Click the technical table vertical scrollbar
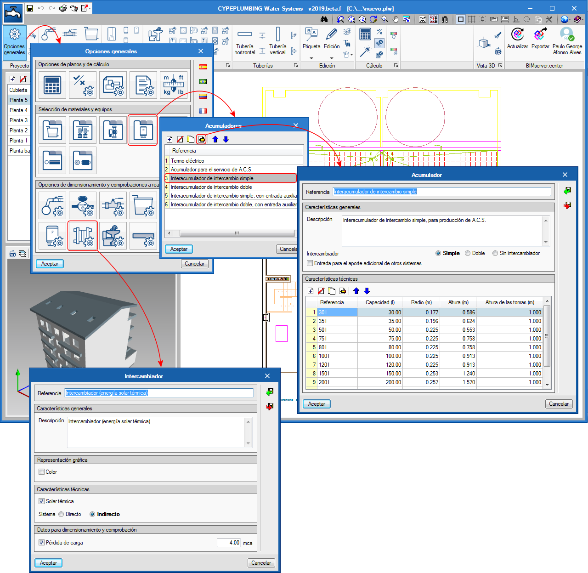Viewport: 588px width, 573px height. point(547,336)
